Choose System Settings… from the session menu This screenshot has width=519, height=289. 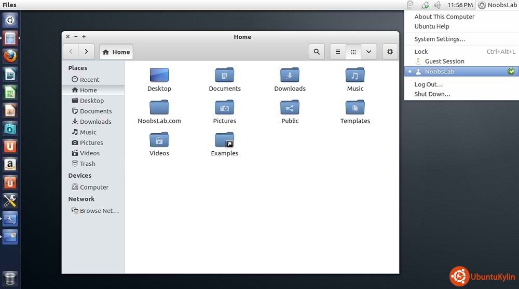[440, 39]
